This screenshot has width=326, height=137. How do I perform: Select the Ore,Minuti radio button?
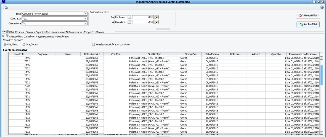pos(5,44)
